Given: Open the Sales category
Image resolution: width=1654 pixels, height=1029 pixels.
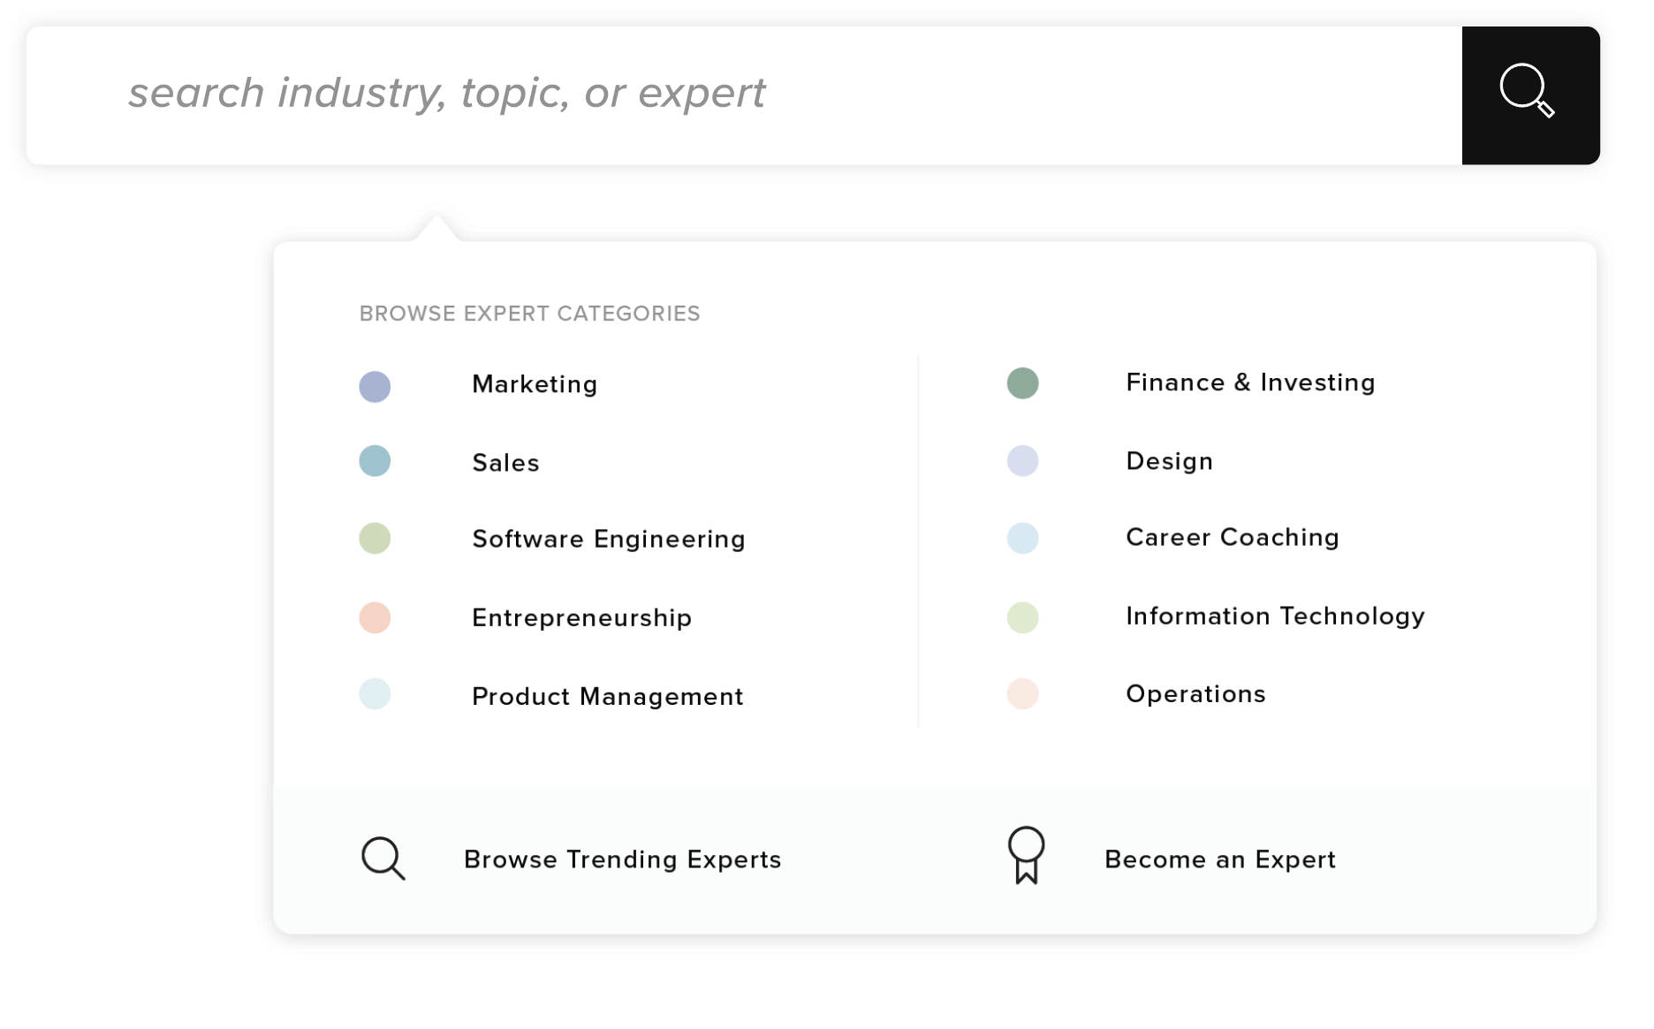Looking at the screenshot, I should coord(505,463).
